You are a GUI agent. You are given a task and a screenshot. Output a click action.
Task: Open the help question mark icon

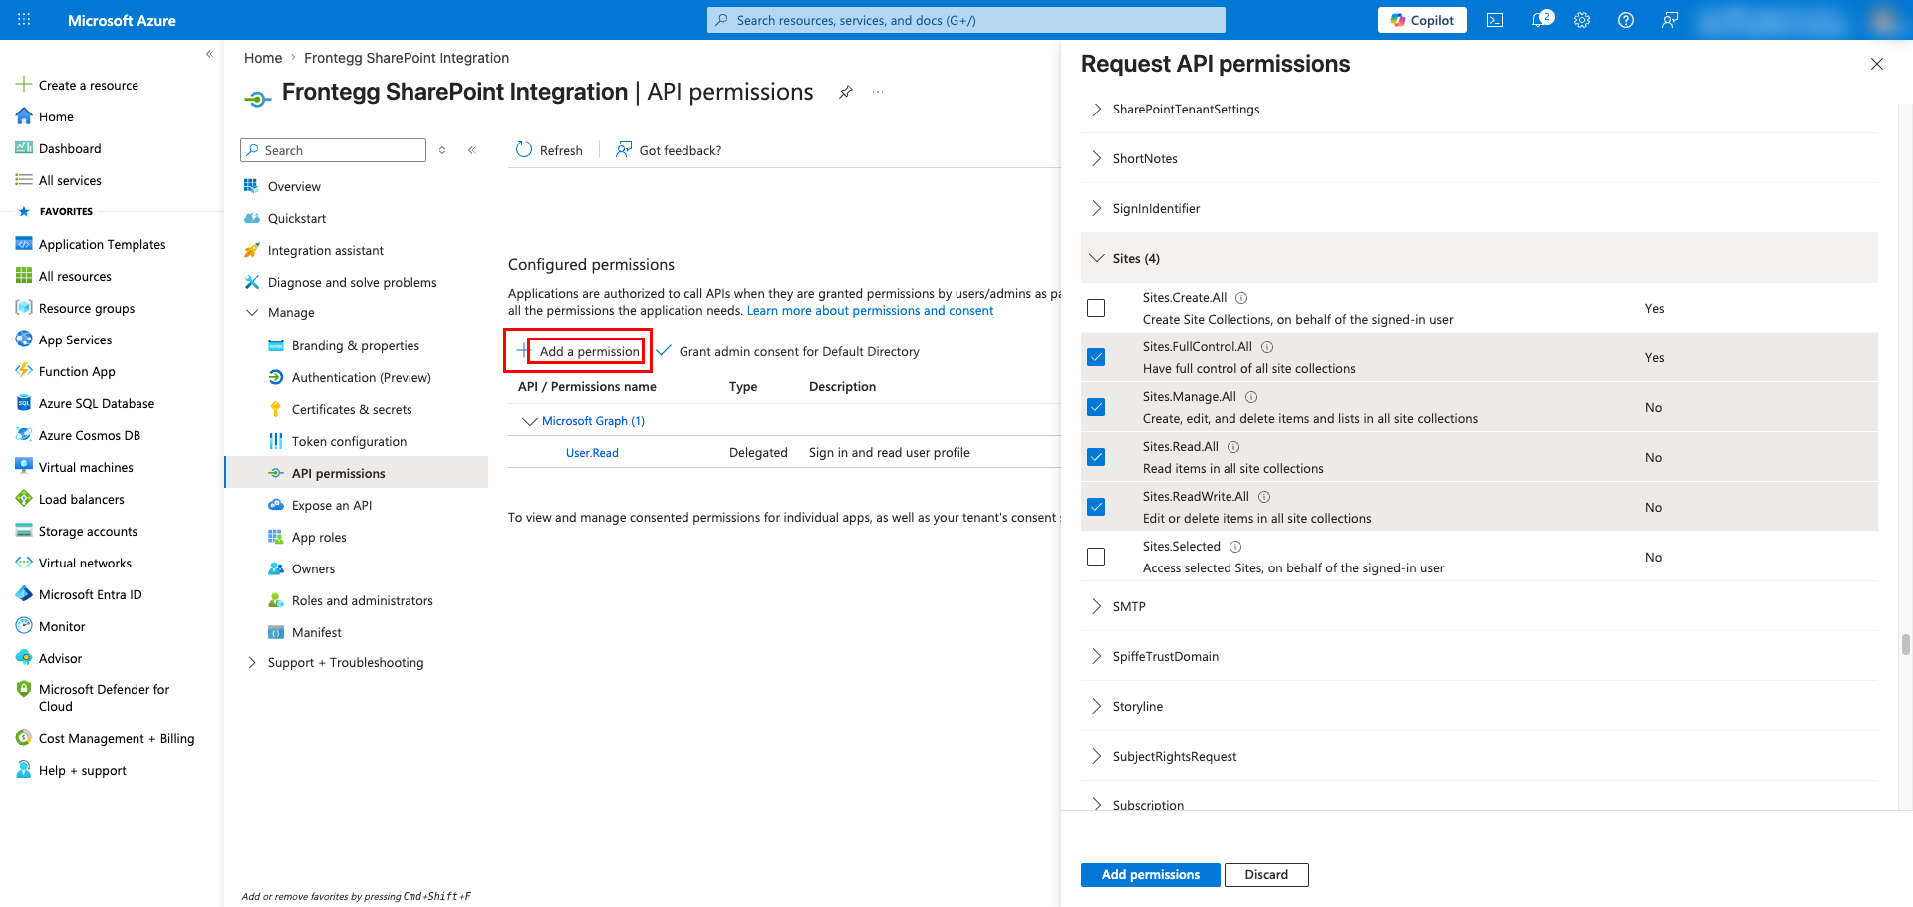1626,20
